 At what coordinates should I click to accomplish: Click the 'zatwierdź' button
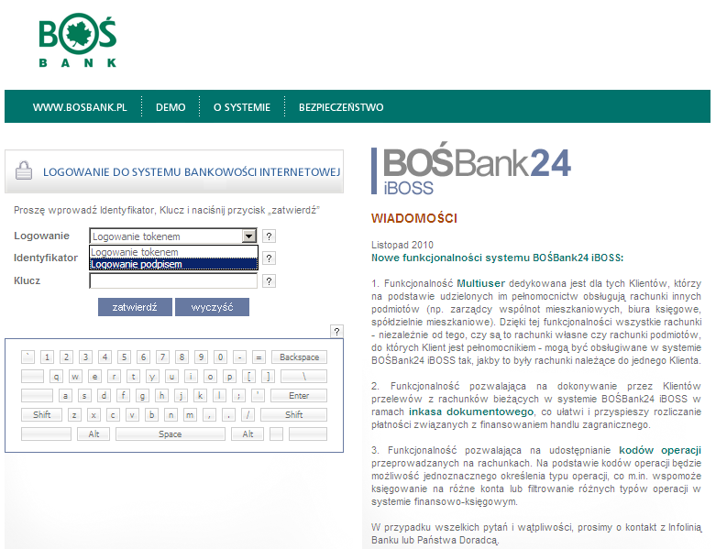(x=135, y=307)
